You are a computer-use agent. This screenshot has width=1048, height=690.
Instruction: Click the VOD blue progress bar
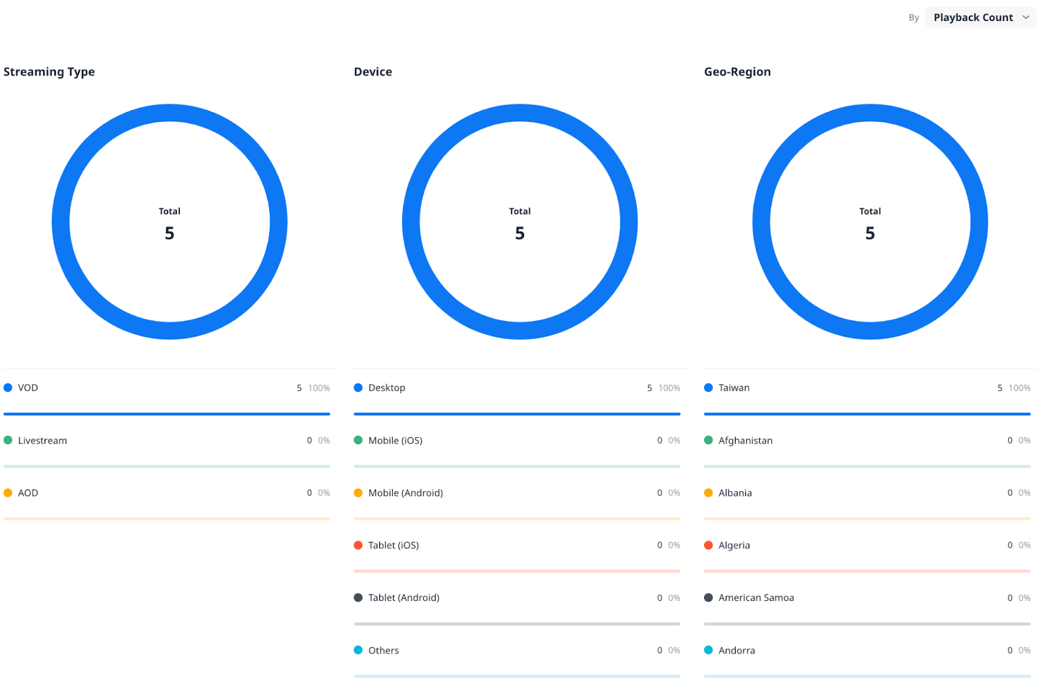click(x=166, y=414)
